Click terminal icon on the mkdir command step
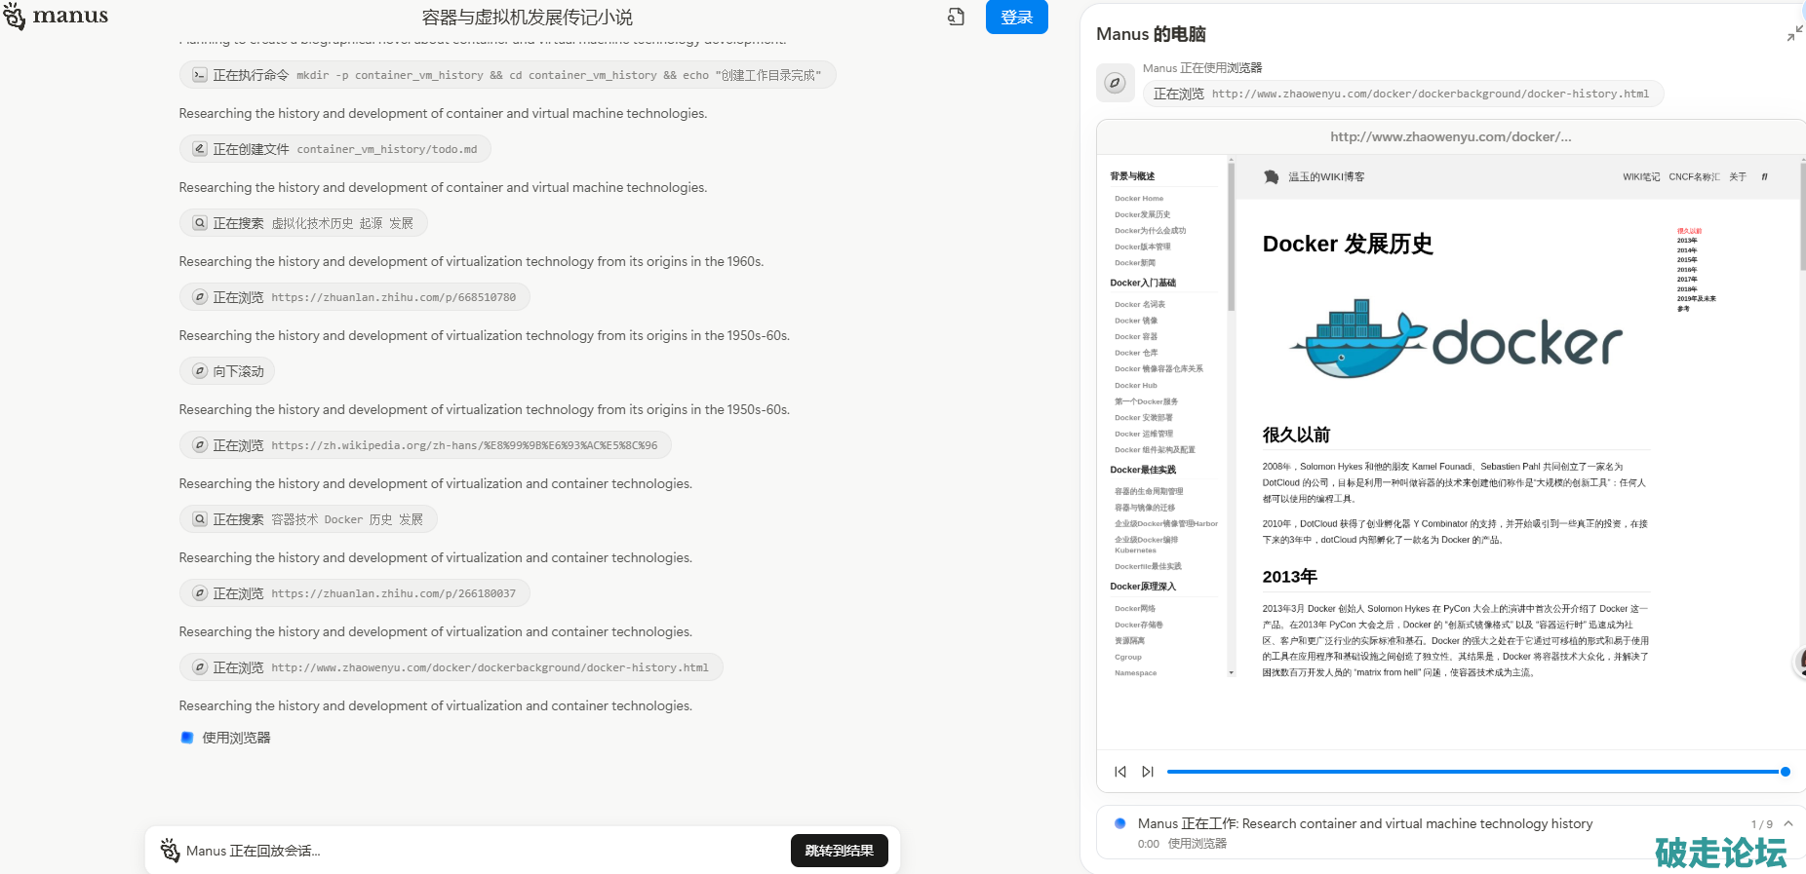Image resolution: width=1806 pixels, height=874 pixels. (x=200, y=75)
